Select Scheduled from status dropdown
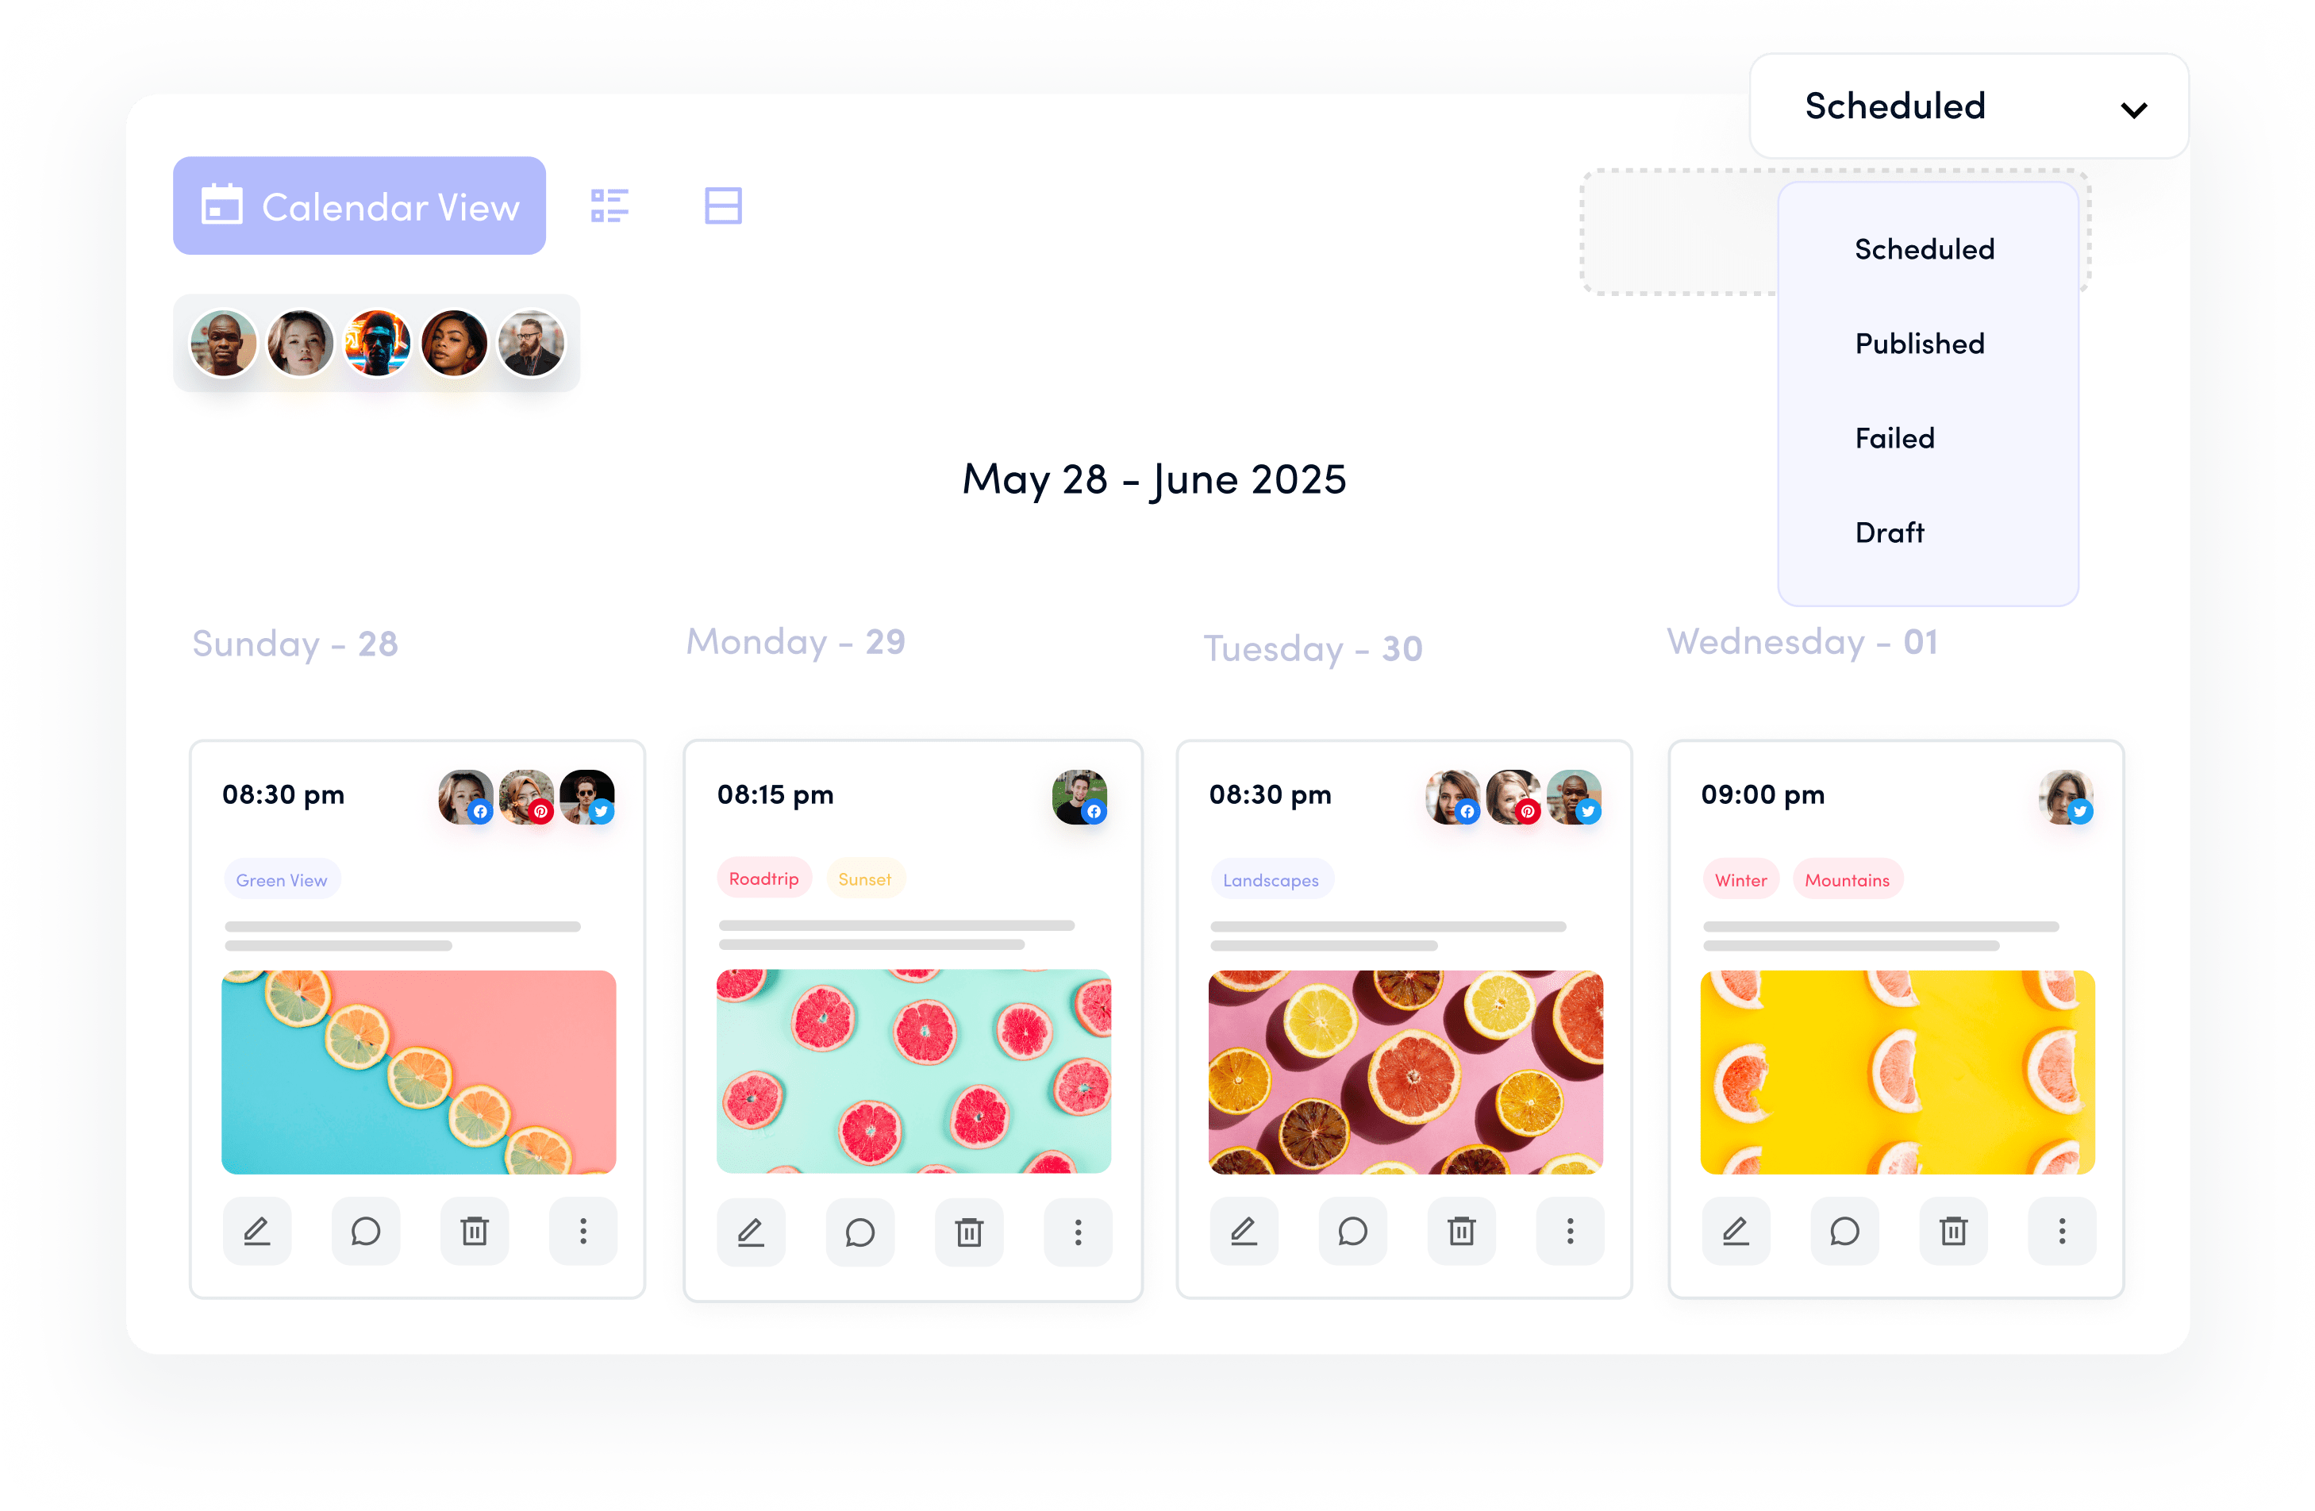 coord(1924,248)
